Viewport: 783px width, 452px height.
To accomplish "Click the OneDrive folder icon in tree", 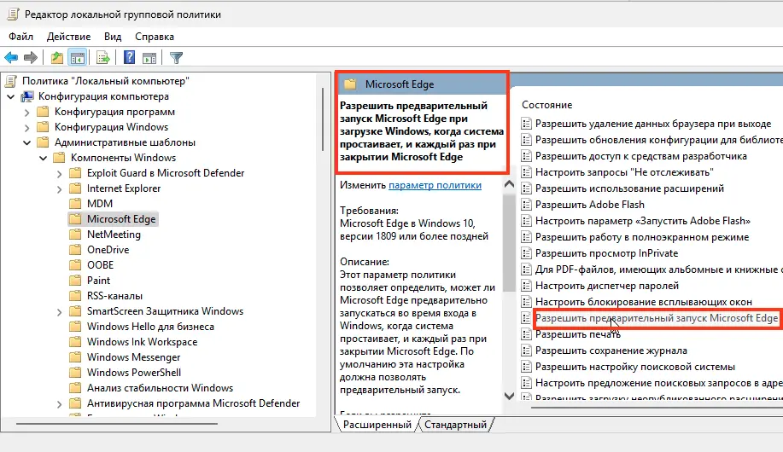I will (75, 250).
